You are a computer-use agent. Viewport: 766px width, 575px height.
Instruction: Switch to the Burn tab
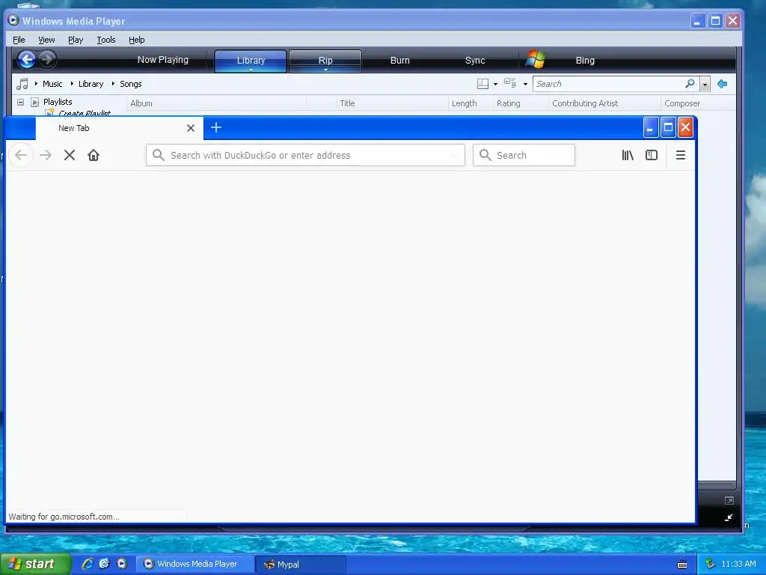point(399,60)
